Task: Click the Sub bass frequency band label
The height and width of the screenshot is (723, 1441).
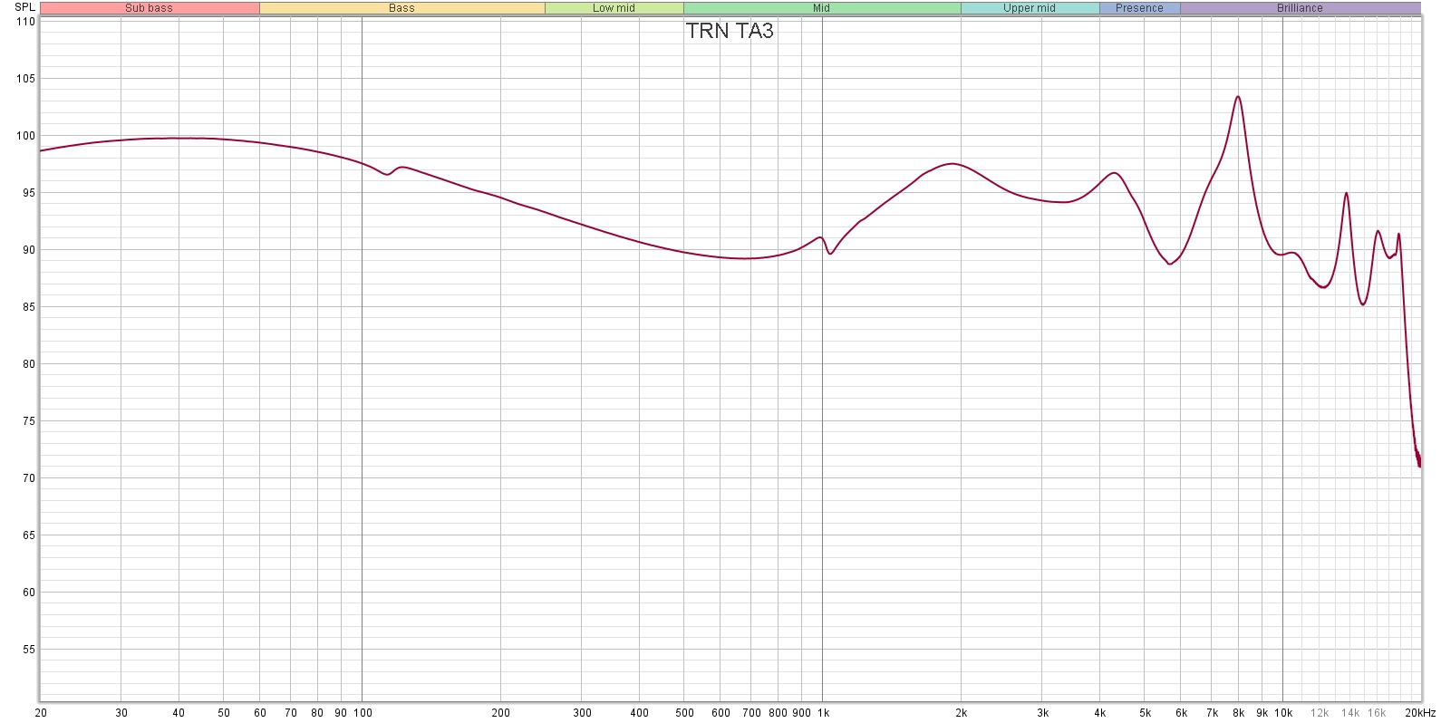Action: [x=149, y=8]
